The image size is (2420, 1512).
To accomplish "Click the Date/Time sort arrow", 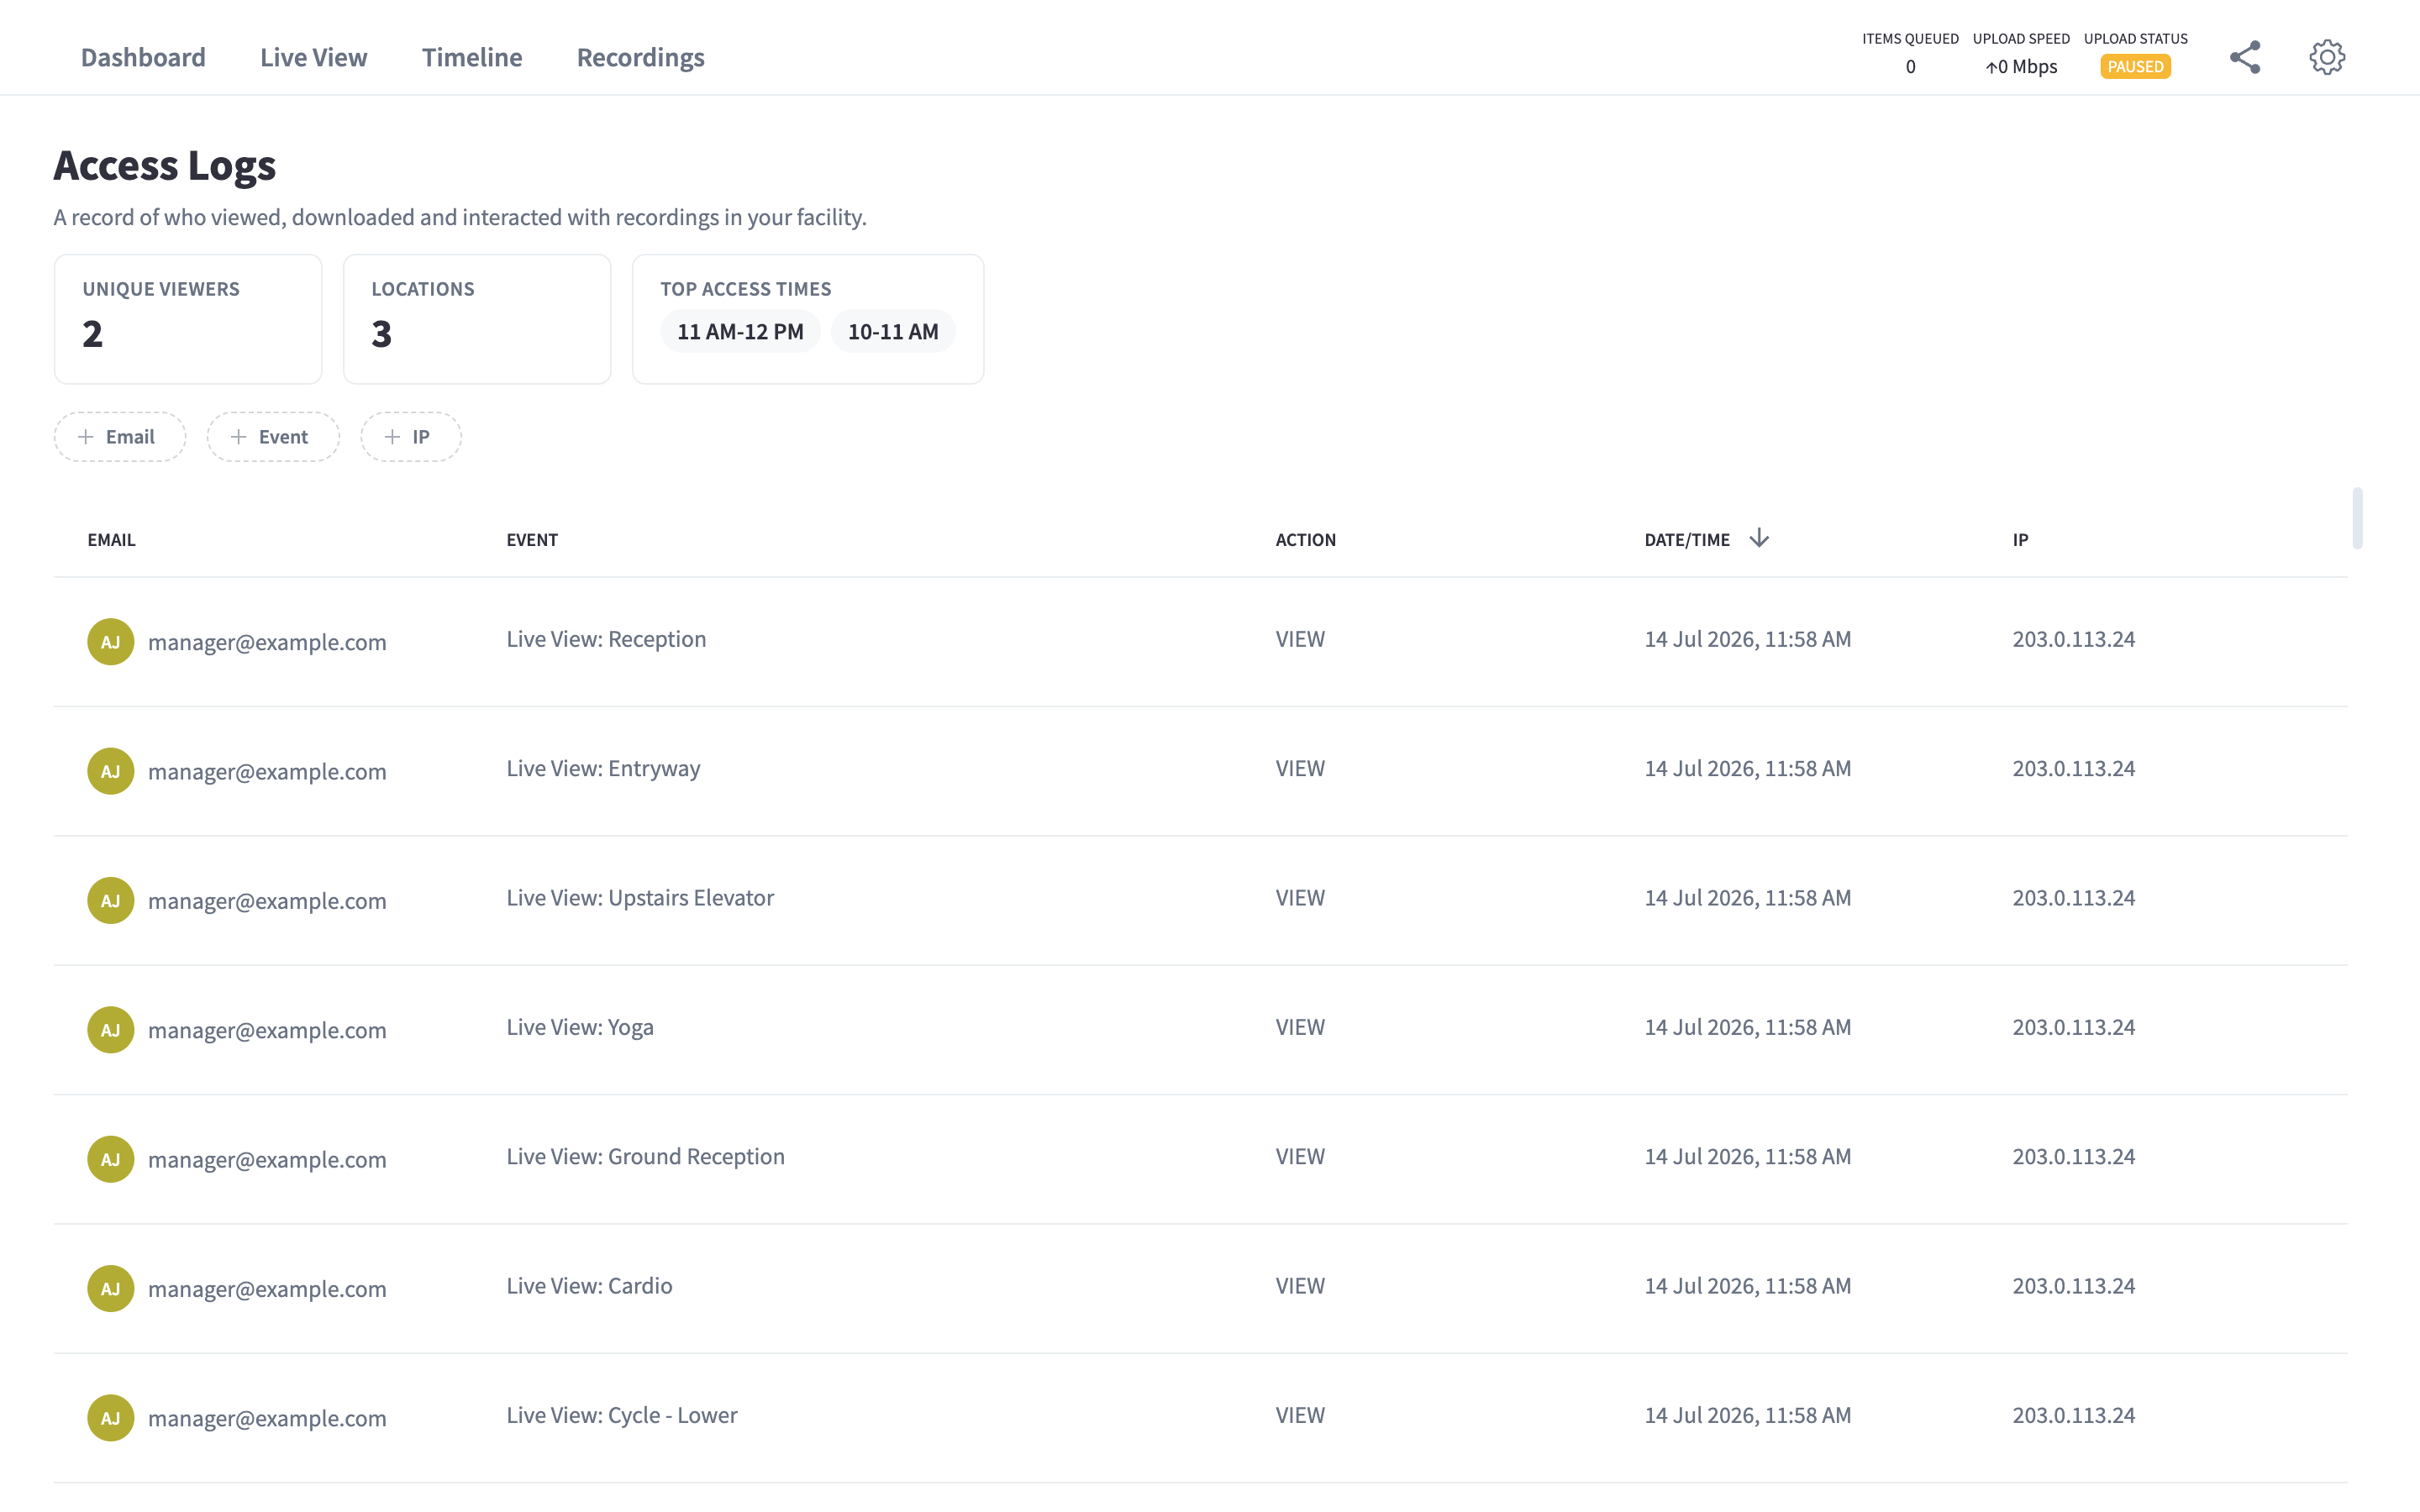I will tap(1759, 538).
